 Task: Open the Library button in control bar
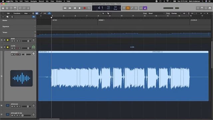tap(3, 8)
